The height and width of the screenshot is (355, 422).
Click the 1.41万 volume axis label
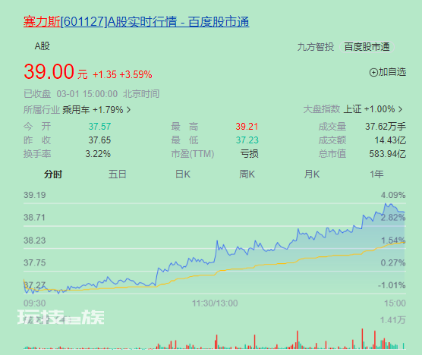[x=393, y=320]
